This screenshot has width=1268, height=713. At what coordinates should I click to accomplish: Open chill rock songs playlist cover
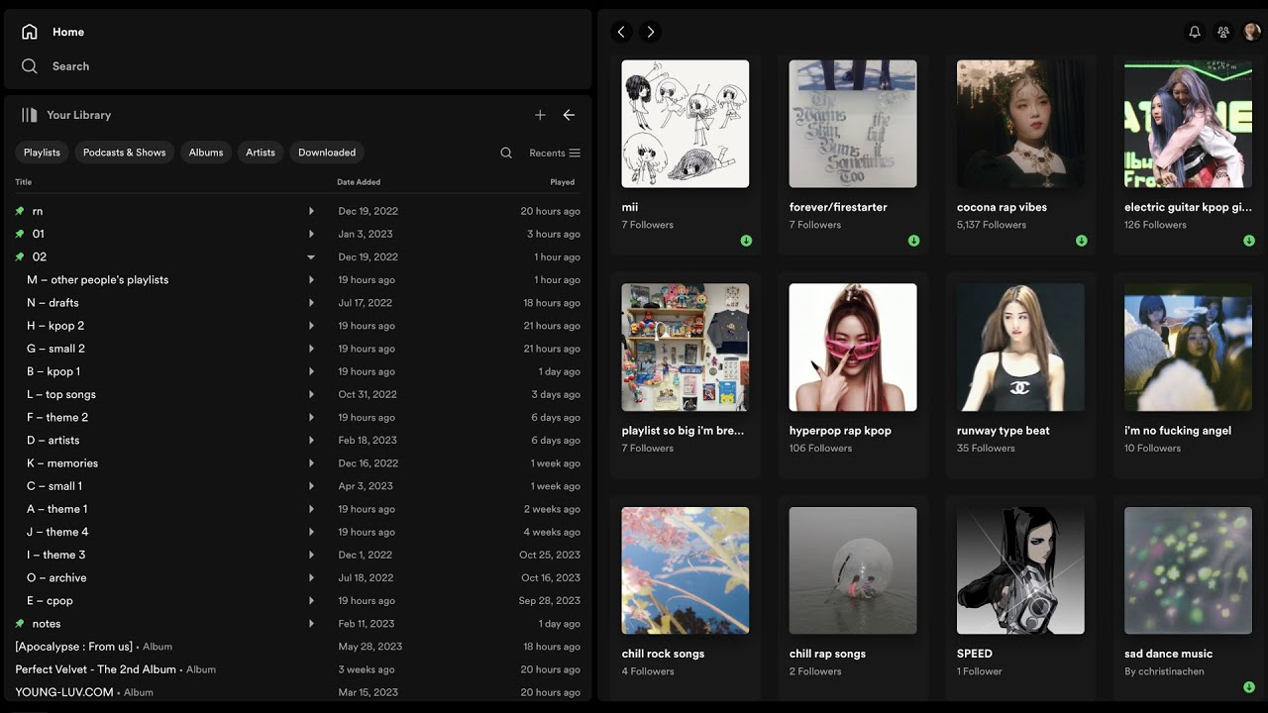click(686, 570)
